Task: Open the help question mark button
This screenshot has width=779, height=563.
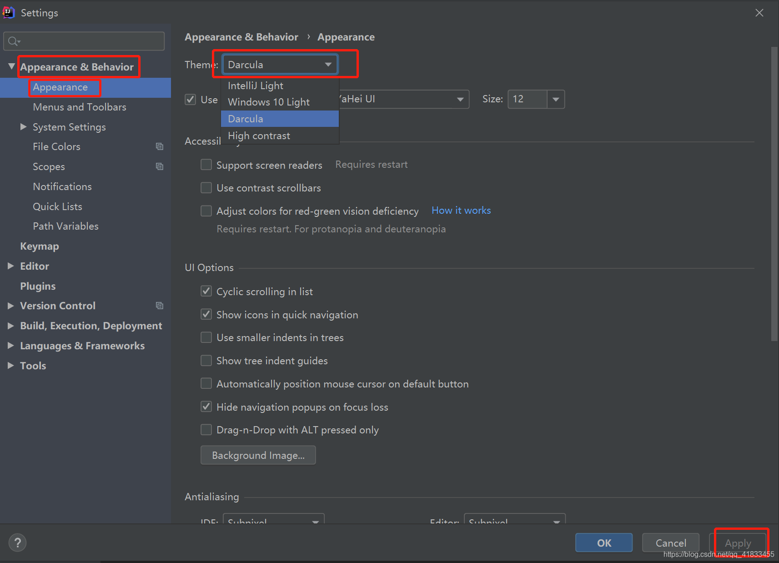Action: pos(17,543)
